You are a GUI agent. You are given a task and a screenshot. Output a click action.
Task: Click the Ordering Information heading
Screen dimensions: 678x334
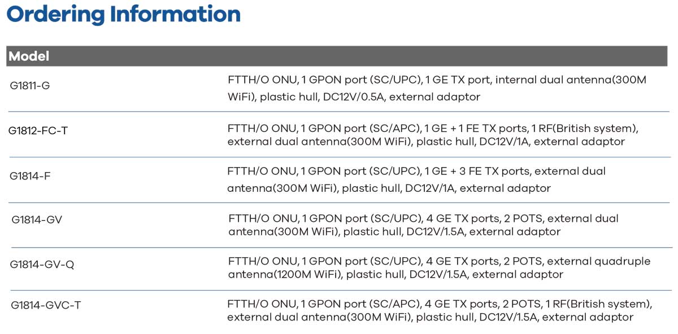point(123,14)
